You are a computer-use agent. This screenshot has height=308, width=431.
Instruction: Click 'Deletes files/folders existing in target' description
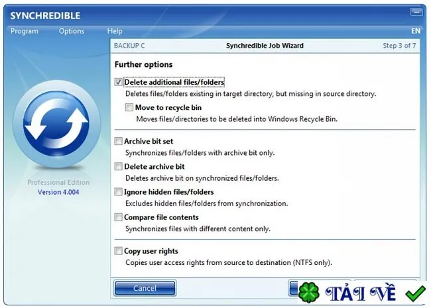(251, 94)
